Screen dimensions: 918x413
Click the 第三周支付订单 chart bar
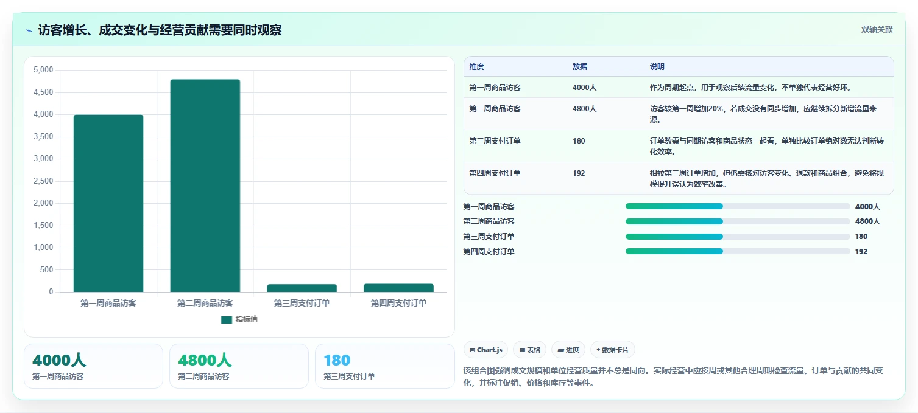pyautogui.click(x=302, y=288)
